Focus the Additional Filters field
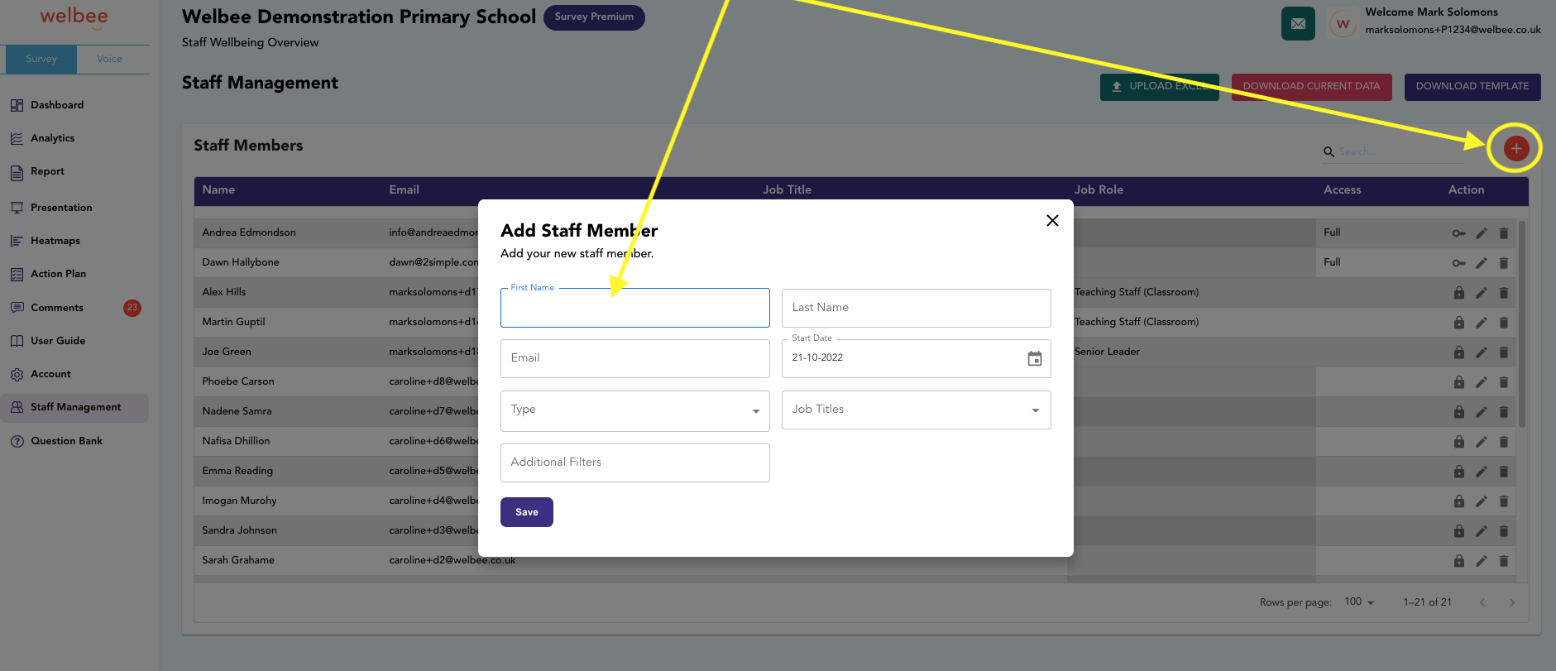Screen dimensions: 1556x671 [x=635, y=463]
